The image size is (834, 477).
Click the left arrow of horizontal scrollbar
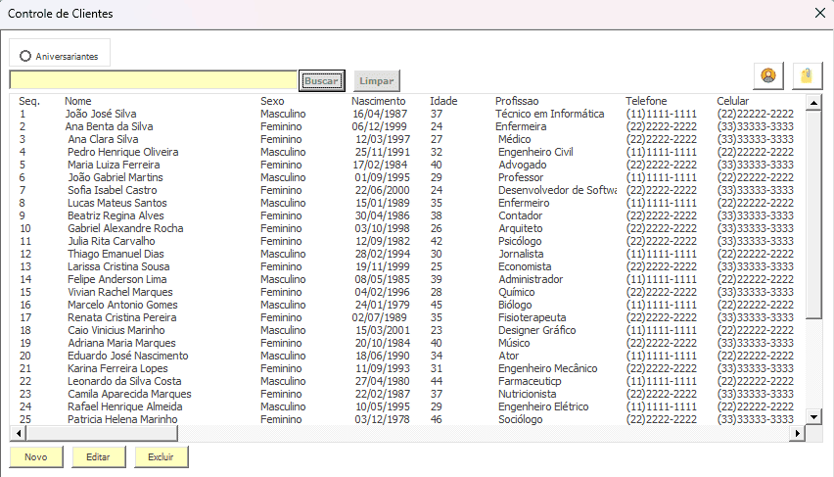click(x=17, y=432)
